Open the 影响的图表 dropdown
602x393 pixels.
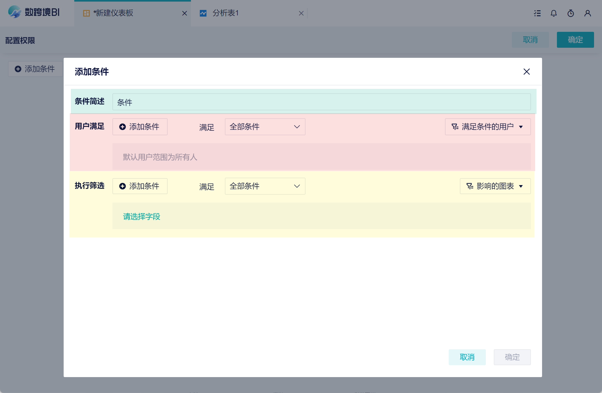(495, 186)
